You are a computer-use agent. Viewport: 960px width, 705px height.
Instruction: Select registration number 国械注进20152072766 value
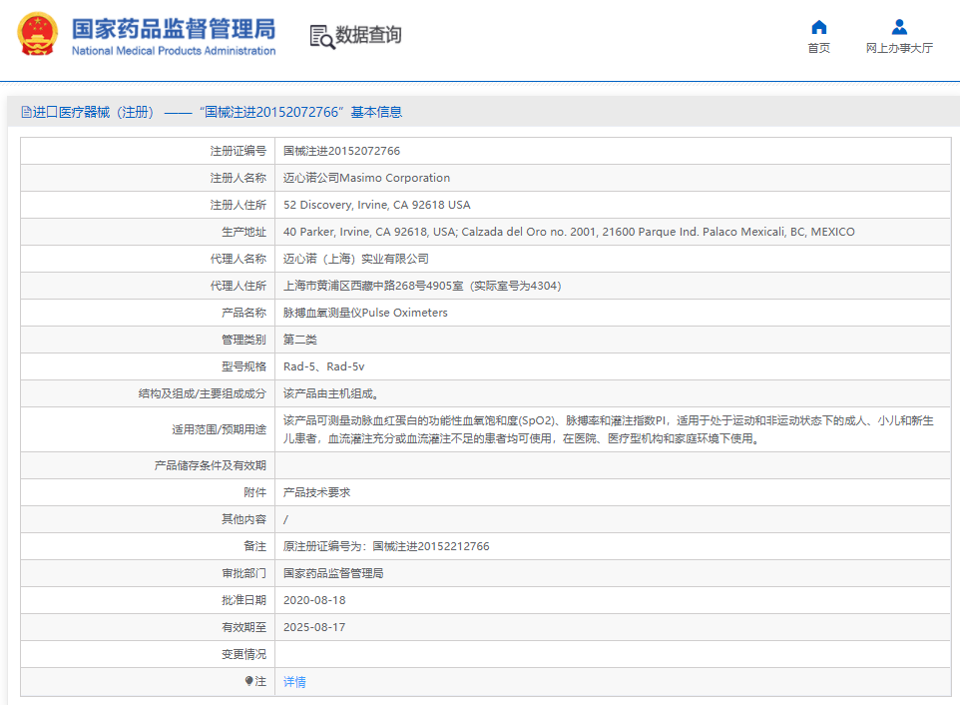(341, 151)
